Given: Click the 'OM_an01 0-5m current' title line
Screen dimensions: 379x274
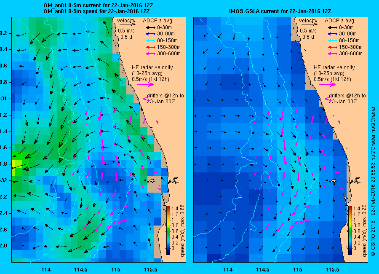Looking at the screenshot, I should point(98,5).
